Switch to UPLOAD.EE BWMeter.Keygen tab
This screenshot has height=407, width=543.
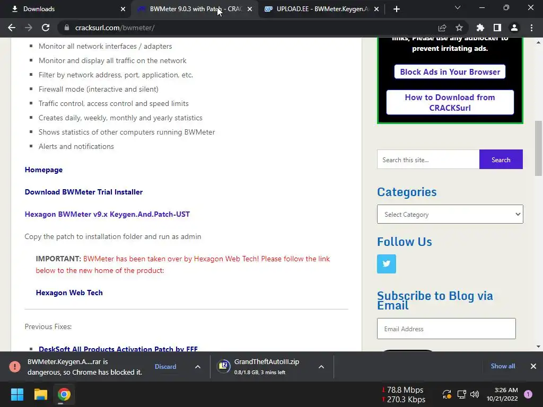point(322,9)
